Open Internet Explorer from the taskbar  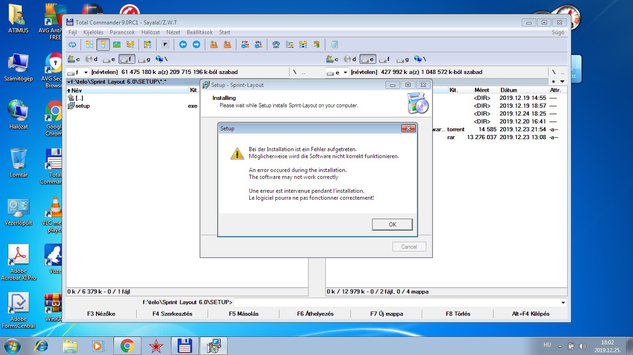42,346
